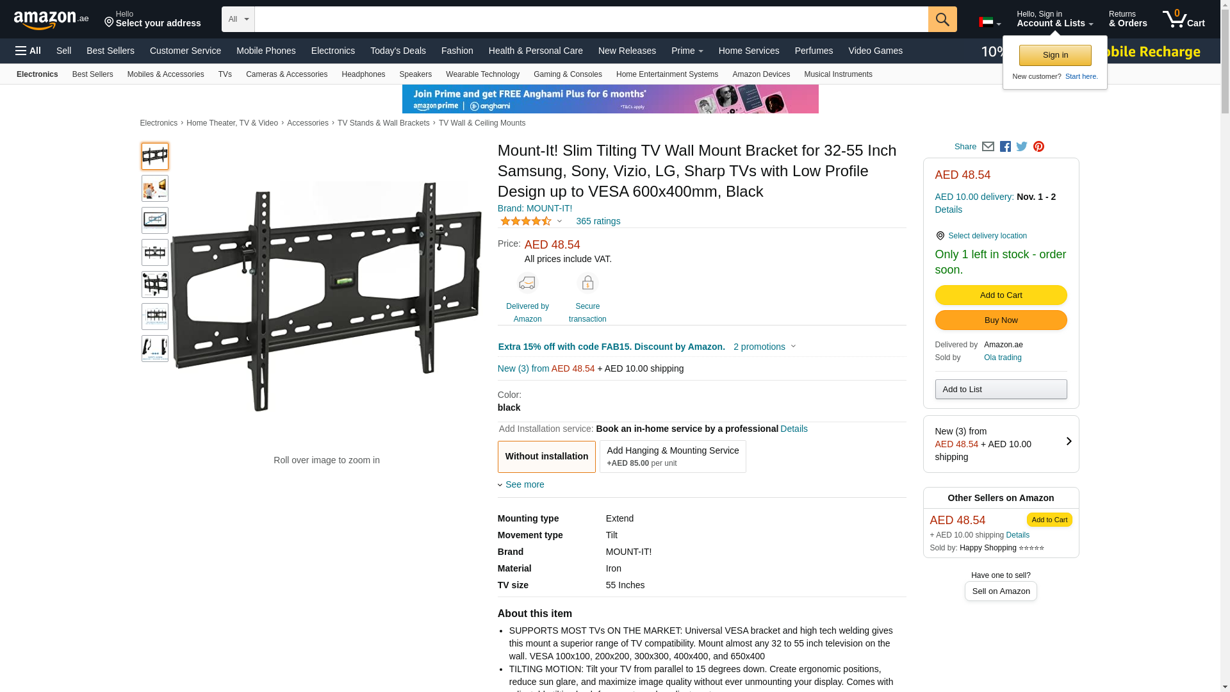Select the second product thumbnail image
Screen dimensions: 1230x692
[x=155, y=188]
